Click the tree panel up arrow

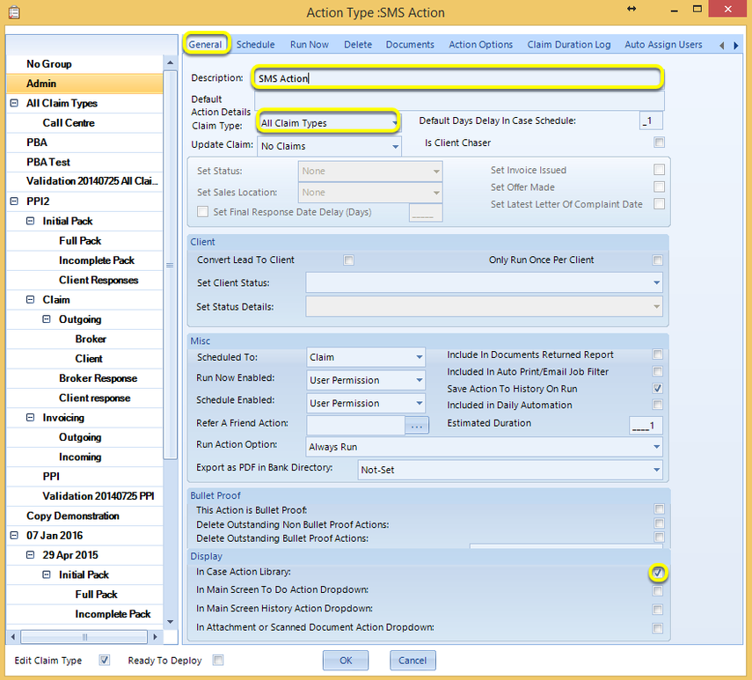170,62
